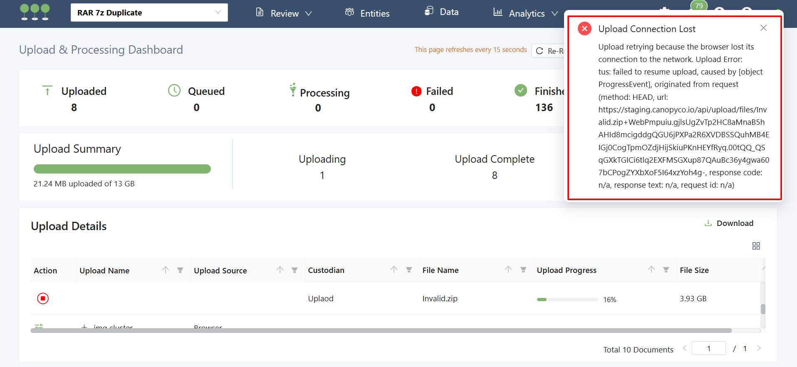The height and width of the screenshot is (367, 797).
Task: Click the Invalid.zip 16% progress bar
Action: (x=567, y=300)
